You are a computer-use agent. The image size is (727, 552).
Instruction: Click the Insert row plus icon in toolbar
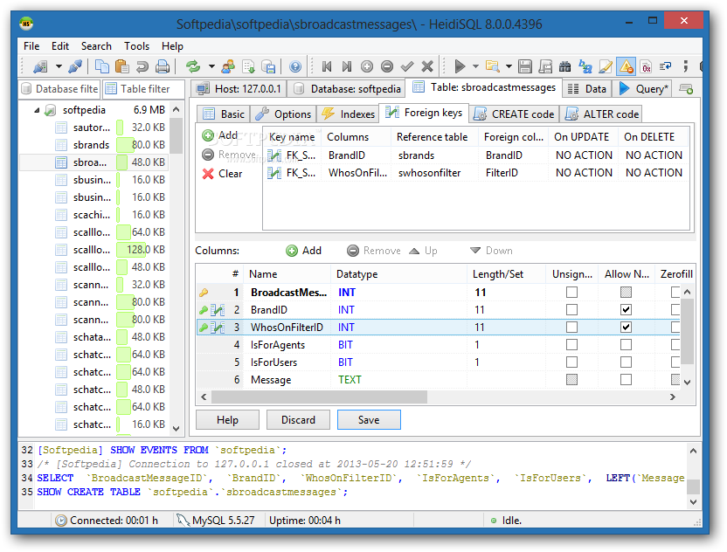click(x=367, y=66)
